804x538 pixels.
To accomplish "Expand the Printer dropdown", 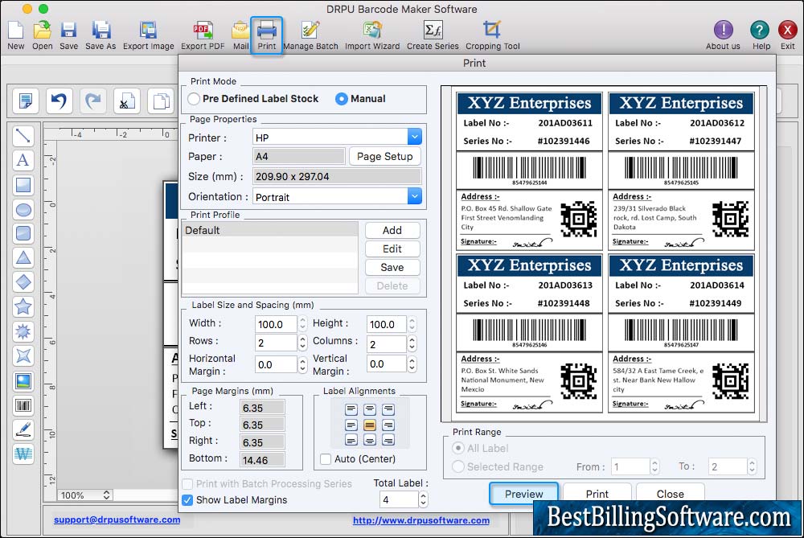I will [x=414, y=138].
